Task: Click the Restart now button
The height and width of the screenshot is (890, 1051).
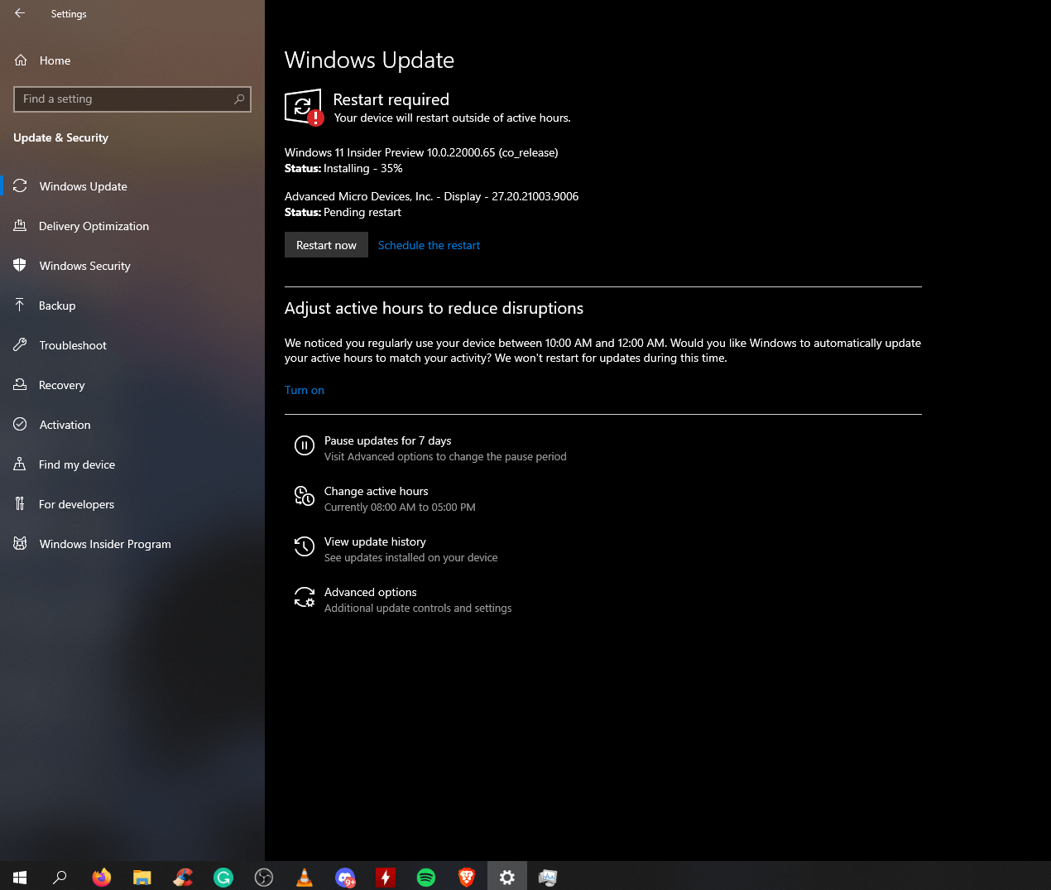Action: (x=326, y=244)
